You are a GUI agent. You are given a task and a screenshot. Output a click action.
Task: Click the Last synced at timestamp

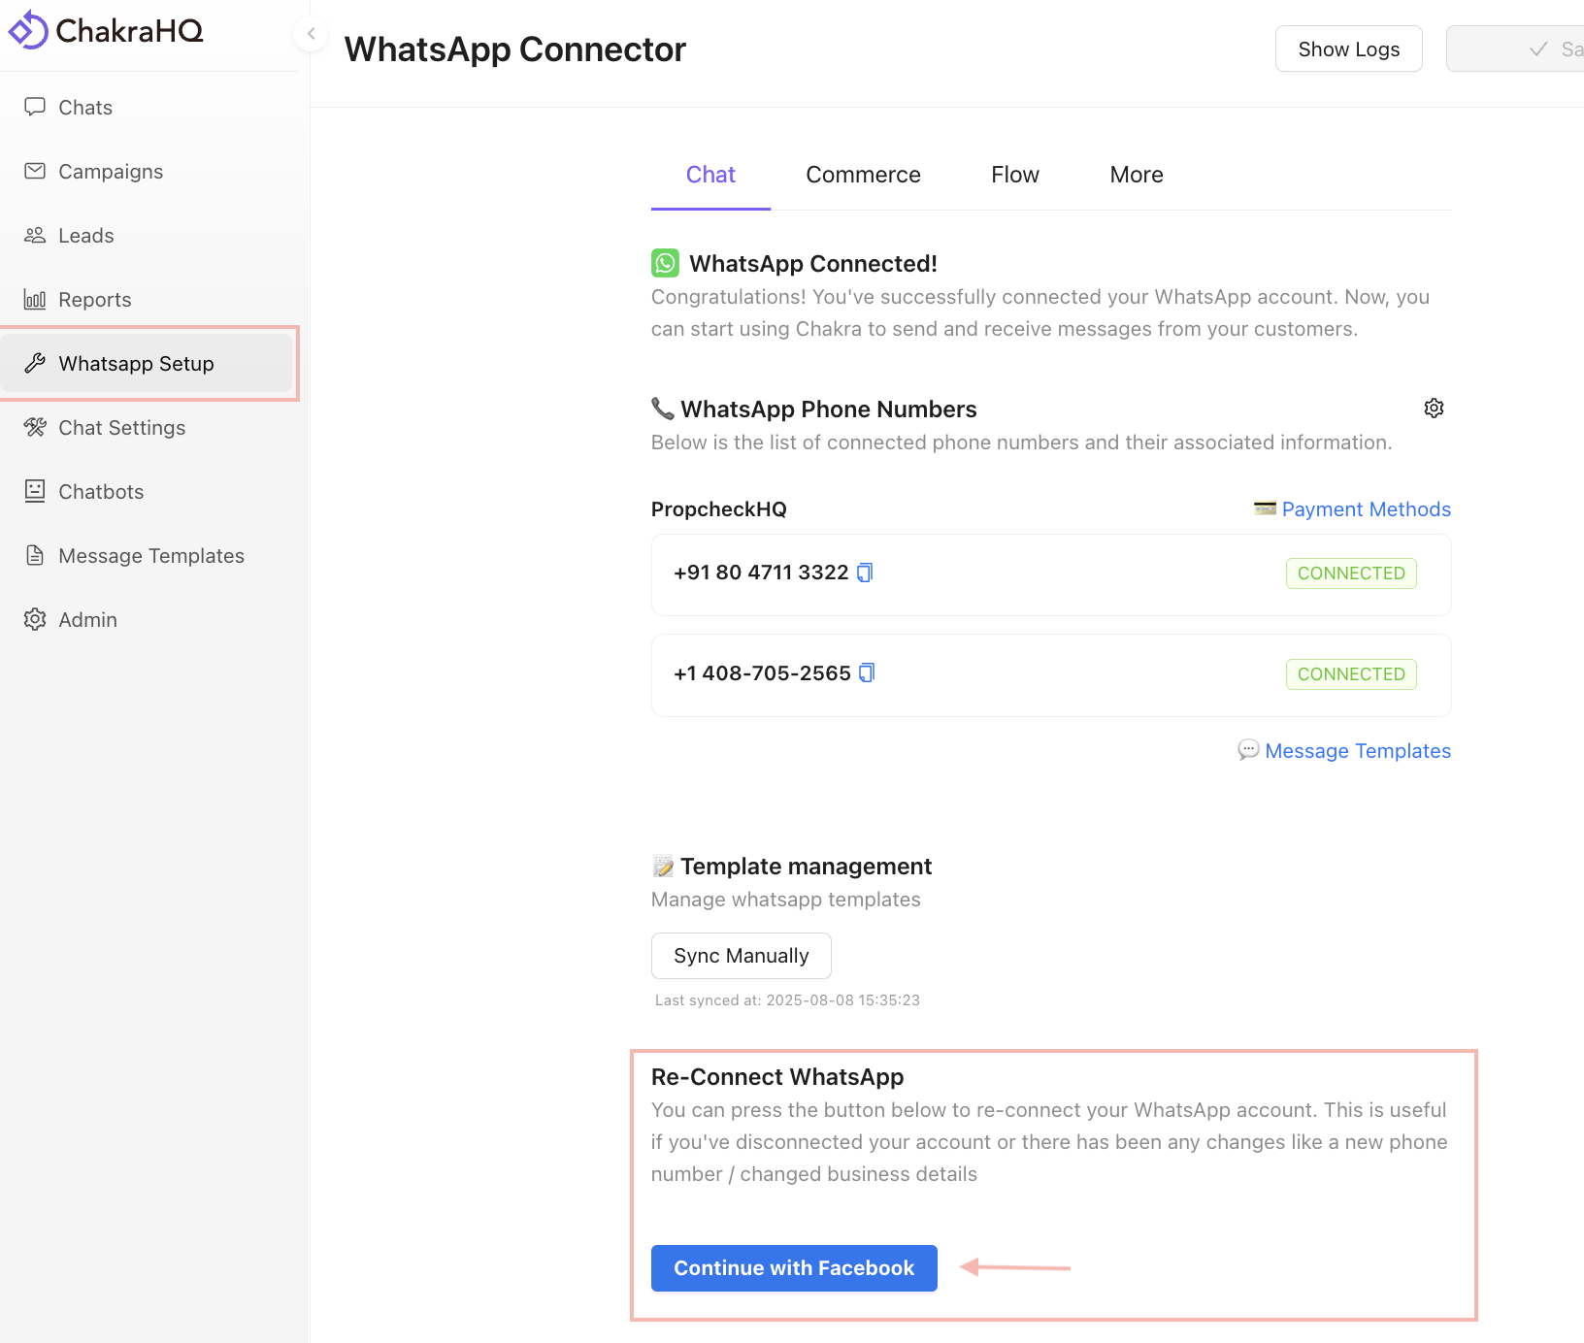coord(787,999)
